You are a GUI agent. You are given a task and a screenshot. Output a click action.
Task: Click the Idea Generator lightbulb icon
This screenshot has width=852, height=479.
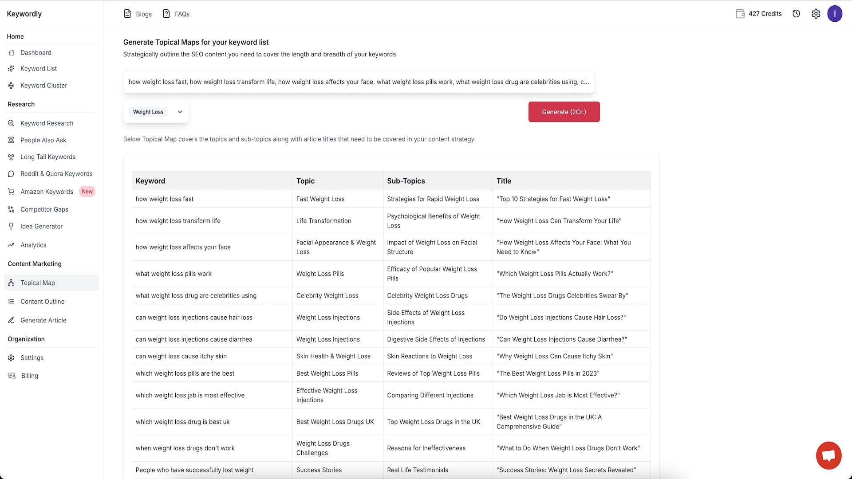tap(11, 226)
